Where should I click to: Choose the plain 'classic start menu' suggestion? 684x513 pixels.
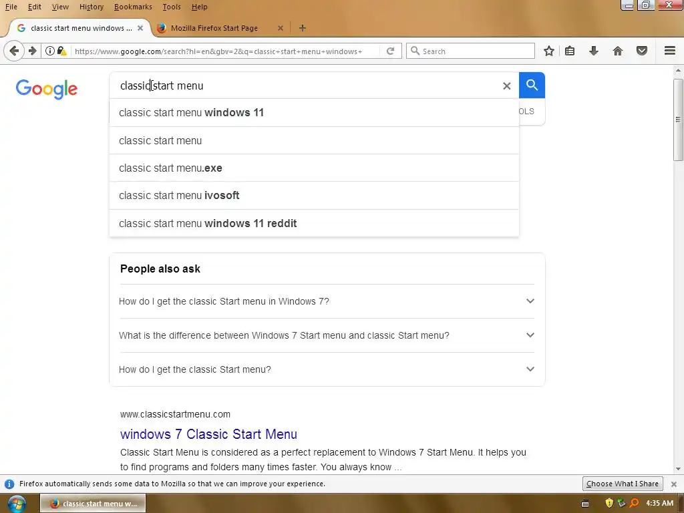(314, 140)
